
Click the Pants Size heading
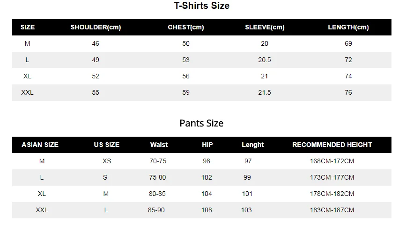point(201,123)
